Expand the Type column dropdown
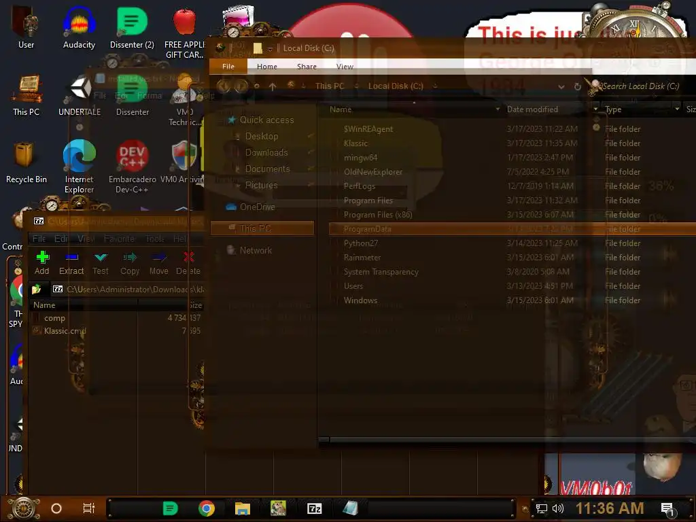 677,109
